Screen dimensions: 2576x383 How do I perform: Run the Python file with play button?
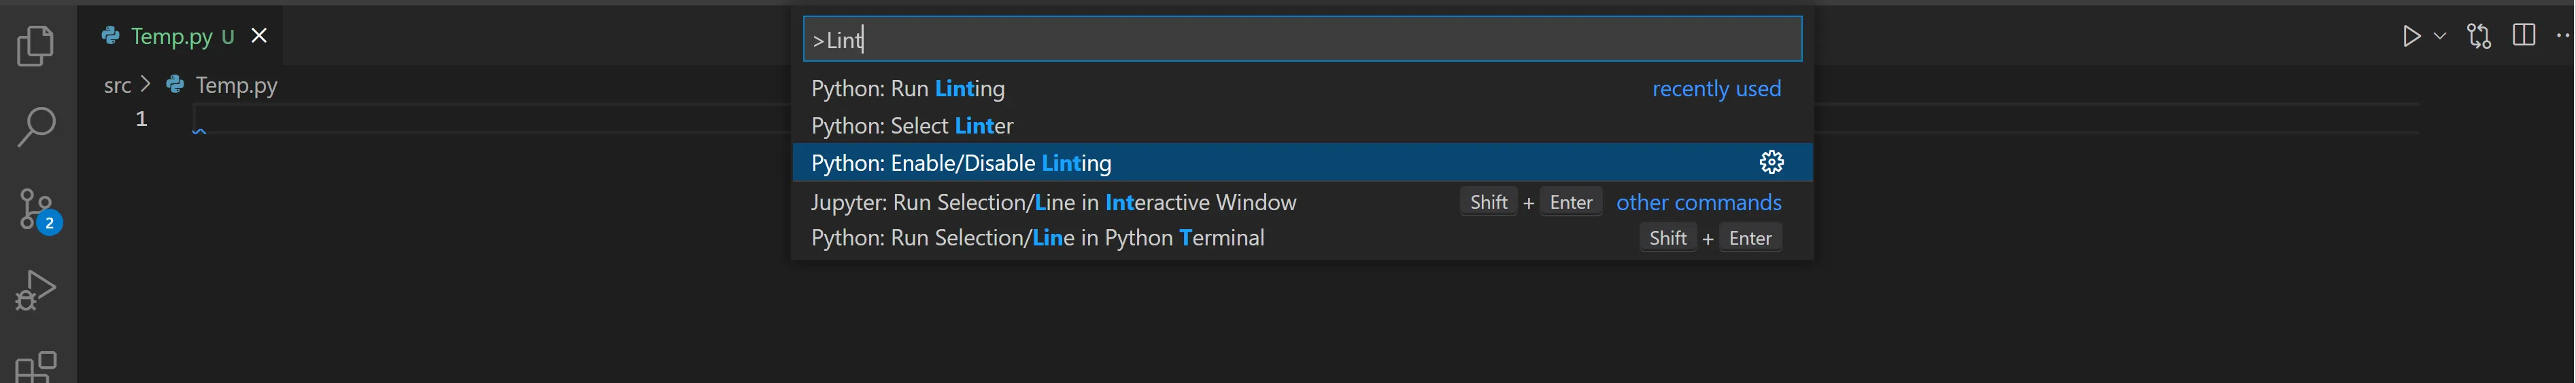(x=2411, y=37)
